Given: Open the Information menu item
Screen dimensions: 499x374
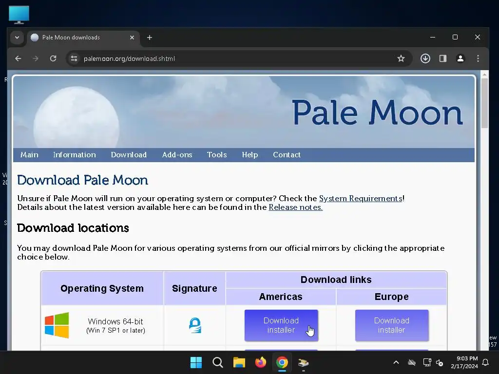Looking at the screenshot, I should pyautogui.click(x=75, y=155).
